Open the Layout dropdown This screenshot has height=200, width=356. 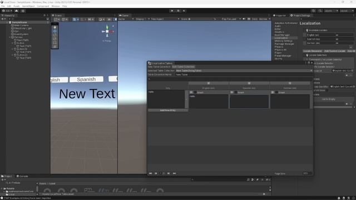pyautogui.click(x=347, y=11)
